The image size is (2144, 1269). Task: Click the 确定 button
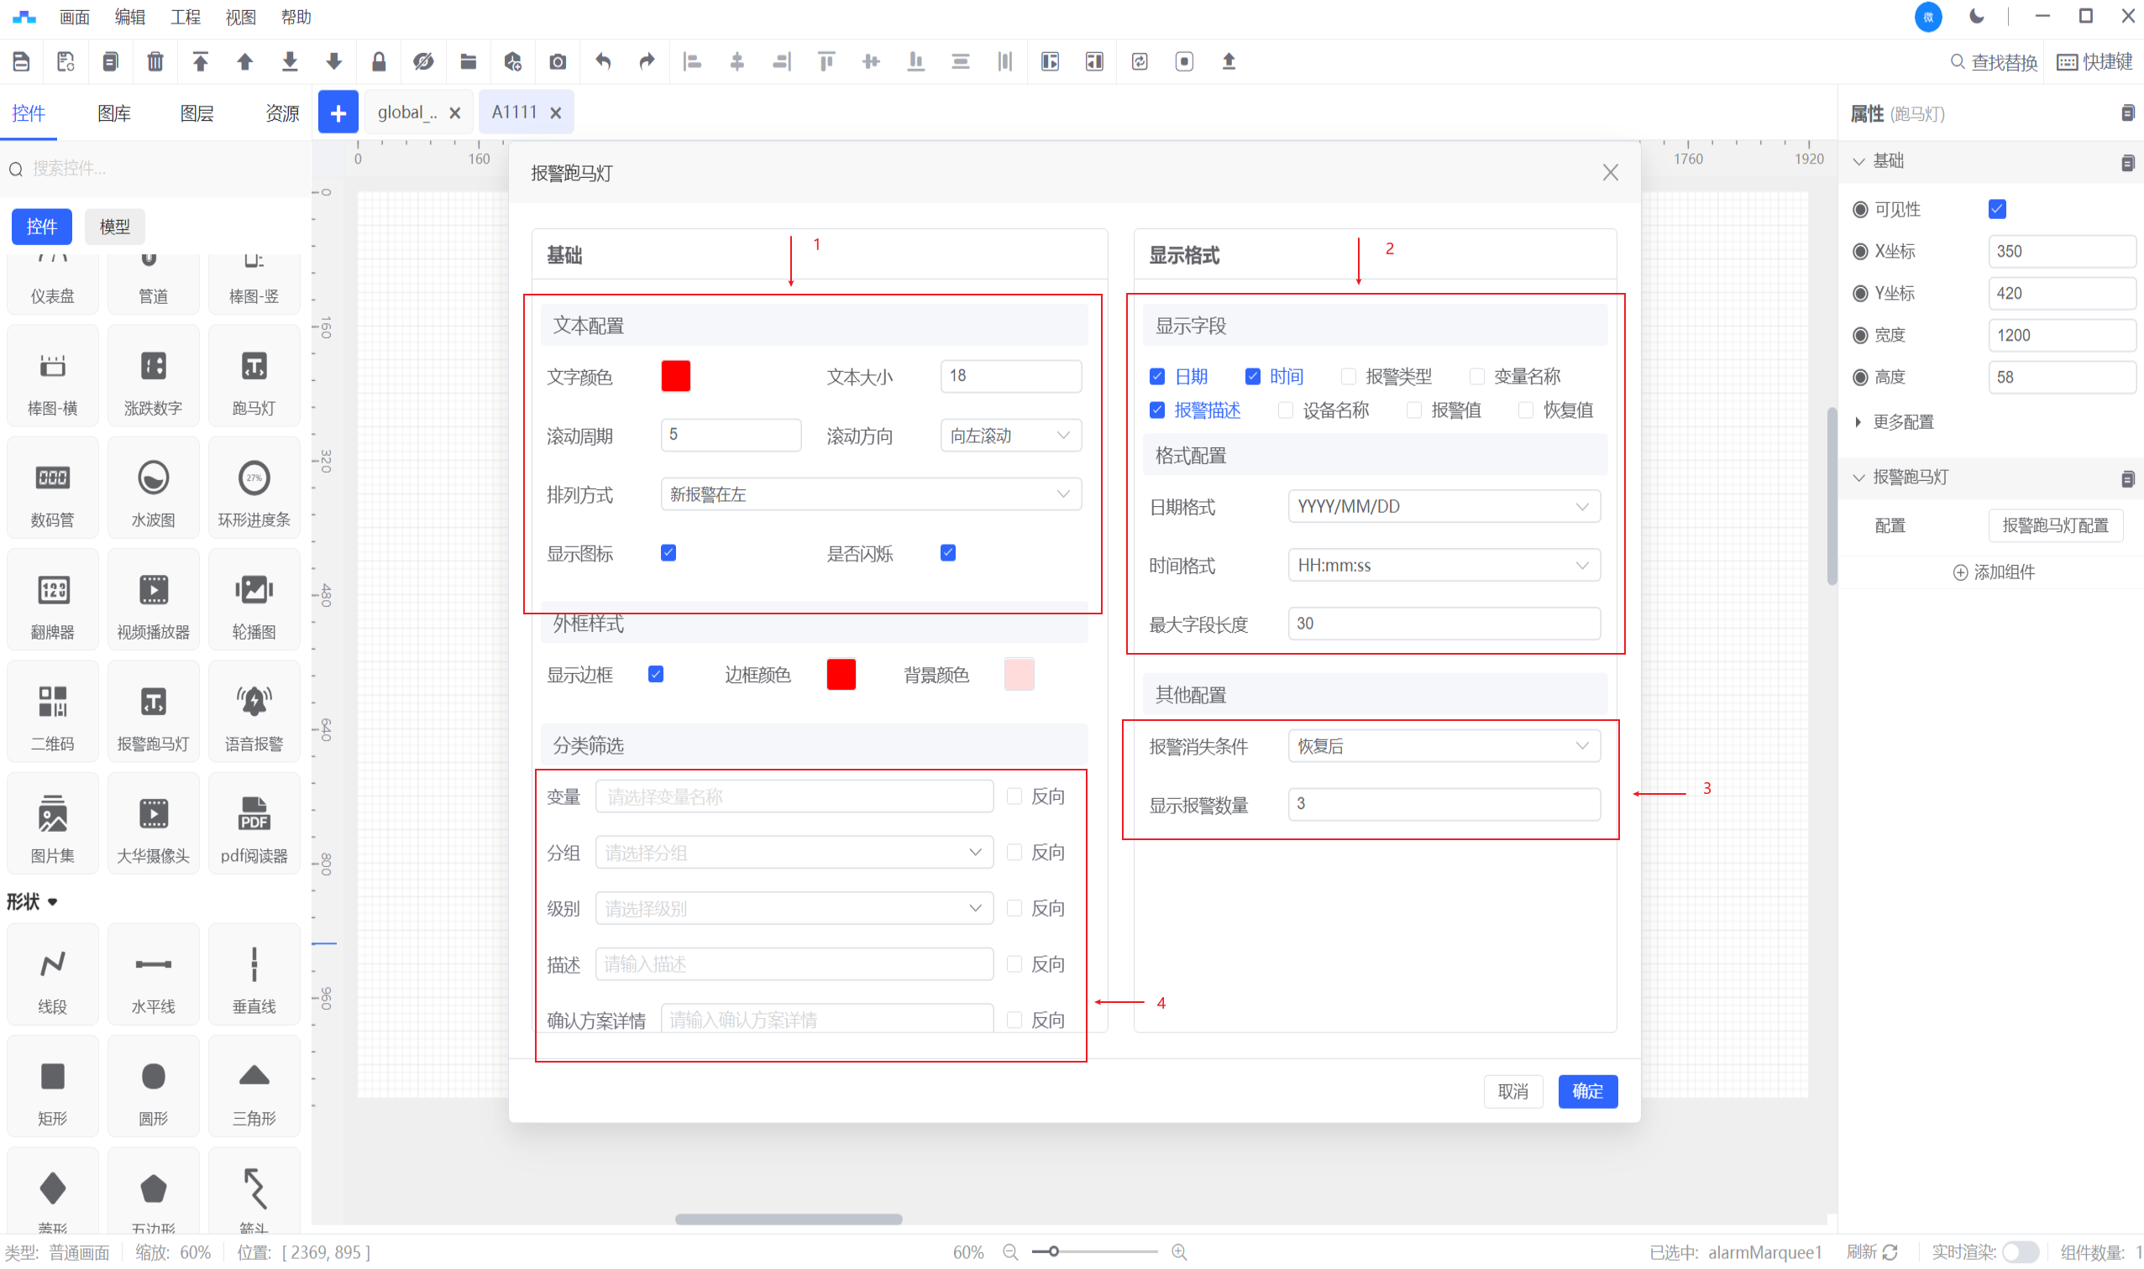point(1587,1091)
